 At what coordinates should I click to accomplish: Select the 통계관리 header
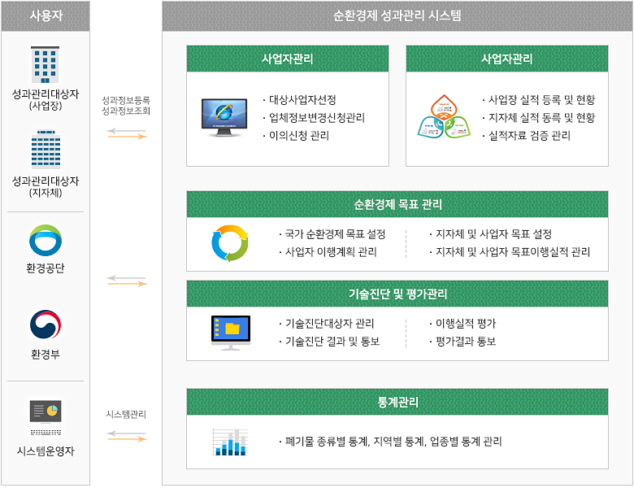397,402
